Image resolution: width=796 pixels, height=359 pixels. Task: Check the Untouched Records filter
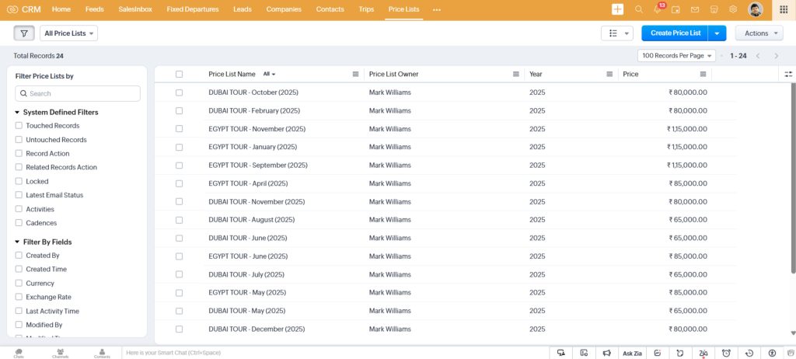coord(19,140)
